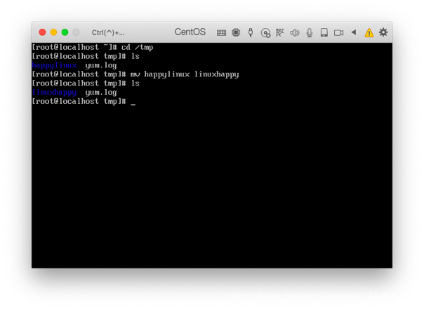Click the yellow minimize window button
This screenshot has width=424, height=310.
53,32
